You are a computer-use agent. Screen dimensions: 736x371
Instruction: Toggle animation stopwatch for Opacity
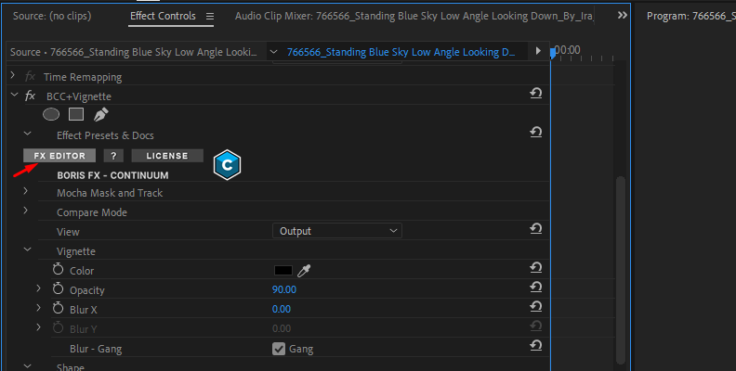click(58, 289)
